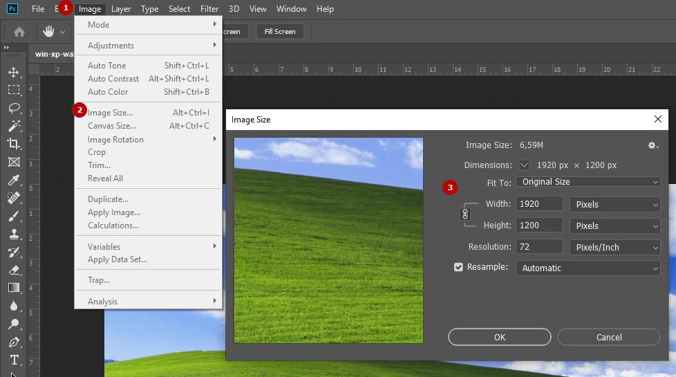The image size is (676, 377).
Task: Select the History Brush tool
Action: point(13,252)
